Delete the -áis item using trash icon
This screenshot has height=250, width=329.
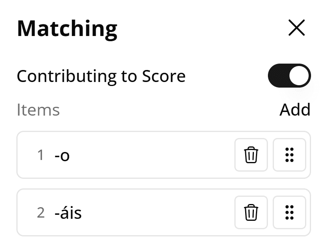click(251, 212)
